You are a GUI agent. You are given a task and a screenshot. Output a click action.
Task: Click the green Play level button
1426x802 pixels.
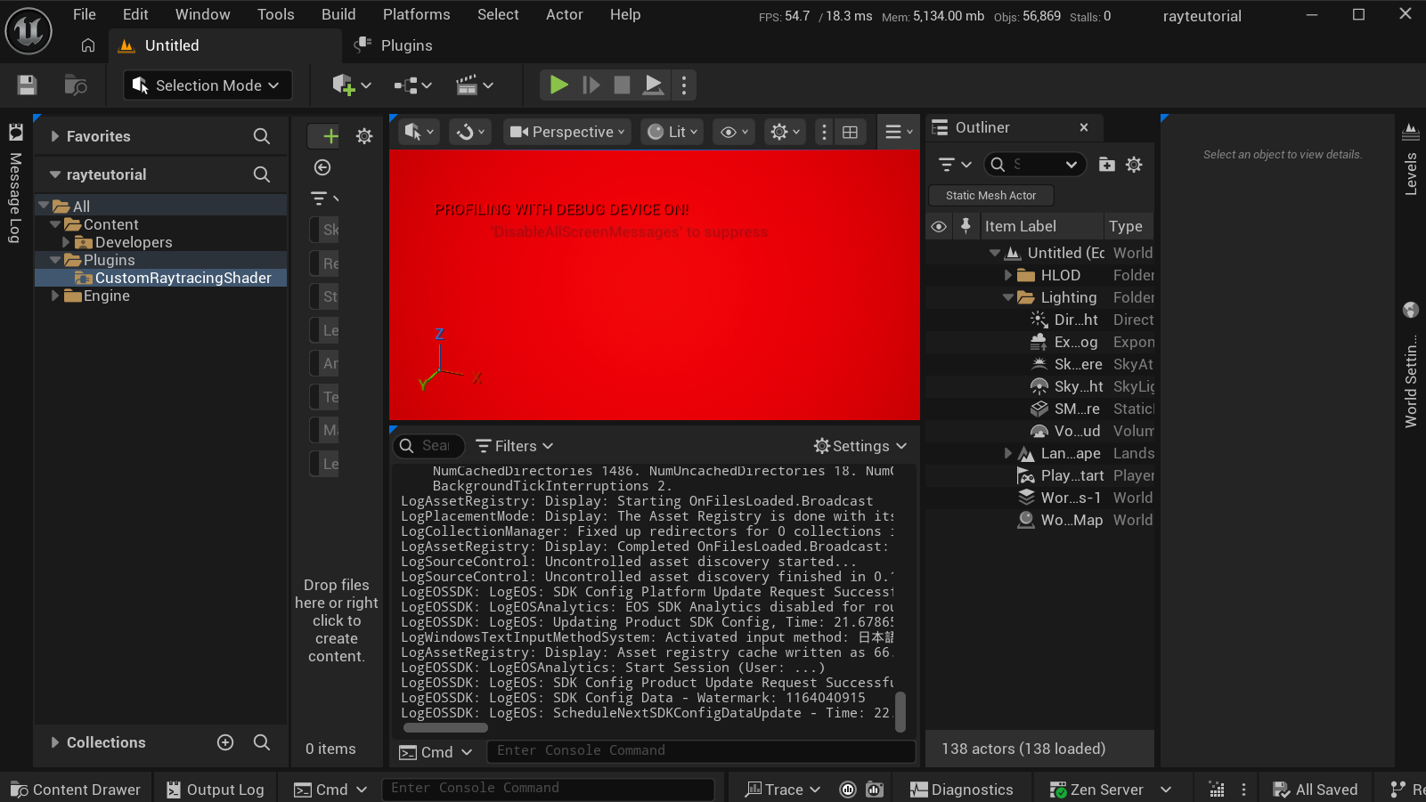tap(558, 85)
